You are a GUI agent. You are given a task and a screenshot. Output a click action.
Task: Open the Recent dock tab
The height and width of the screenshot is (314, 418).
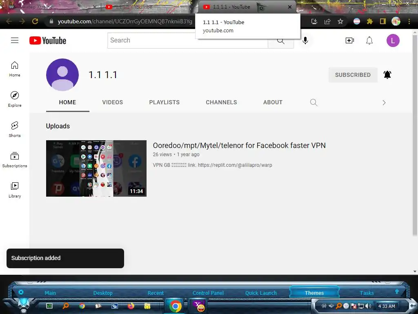click(156, 293)
